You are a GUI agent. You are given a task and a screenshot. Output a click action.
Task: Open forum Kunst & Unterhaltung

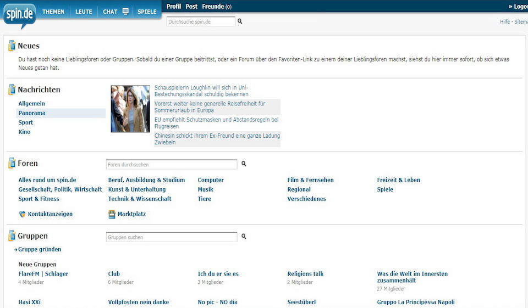pos(137,189)
